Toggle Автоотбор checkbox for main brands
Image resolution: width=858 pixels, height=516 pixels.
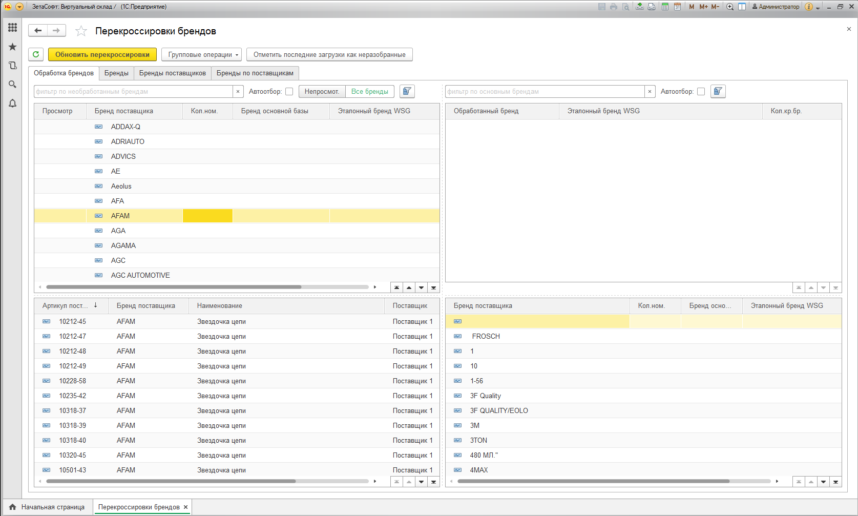[701, 92]
